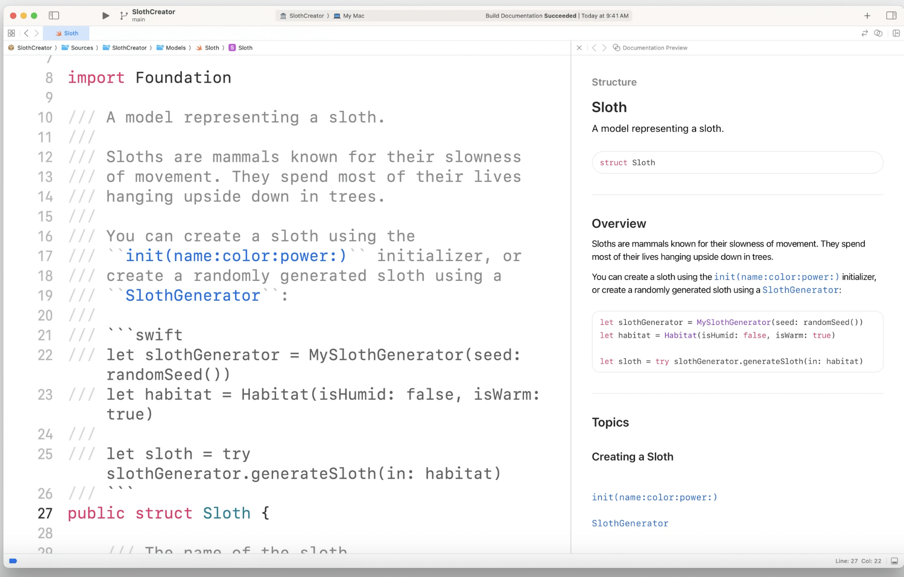The width and height of the screenshot is (904, 577).
Task: Toggle the debug area at bottom right
Action: [x=894, y=561]
